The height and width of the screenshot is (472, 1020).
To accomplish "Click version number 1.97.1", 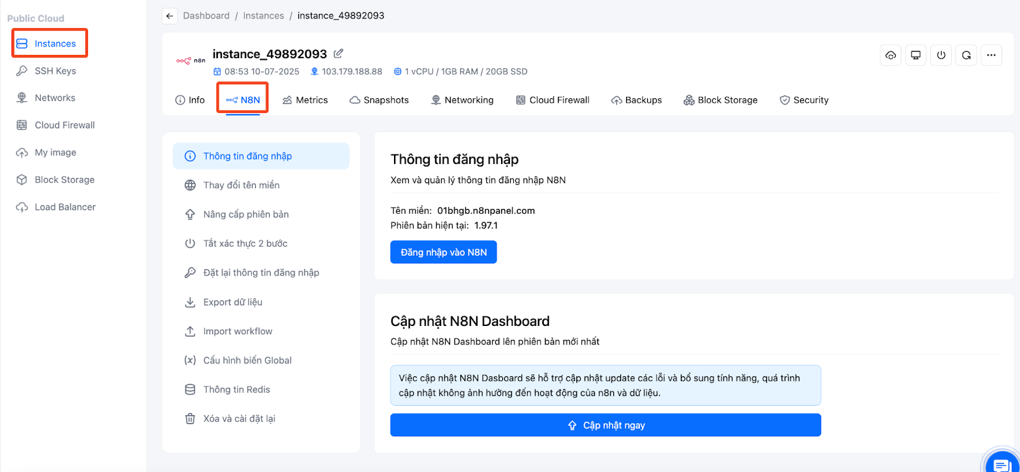I will [486, 225].
